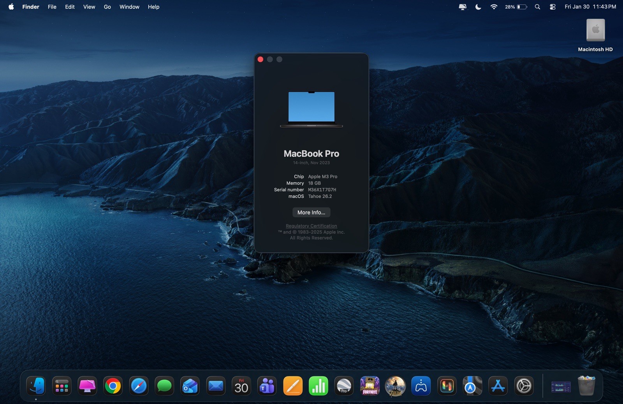Open the Apple menu
This screenshot has width=623, height=404.
point(11,7)
